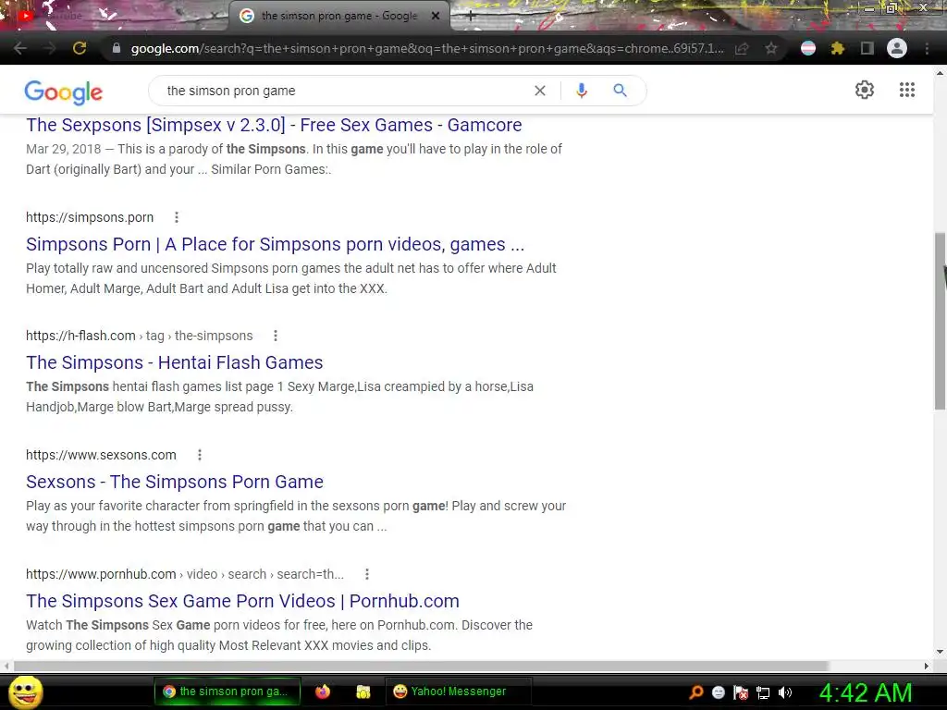Open the Extensions puzzle-piece menu
This screenshot has height=710, width=947.
[x=837, y=48]
